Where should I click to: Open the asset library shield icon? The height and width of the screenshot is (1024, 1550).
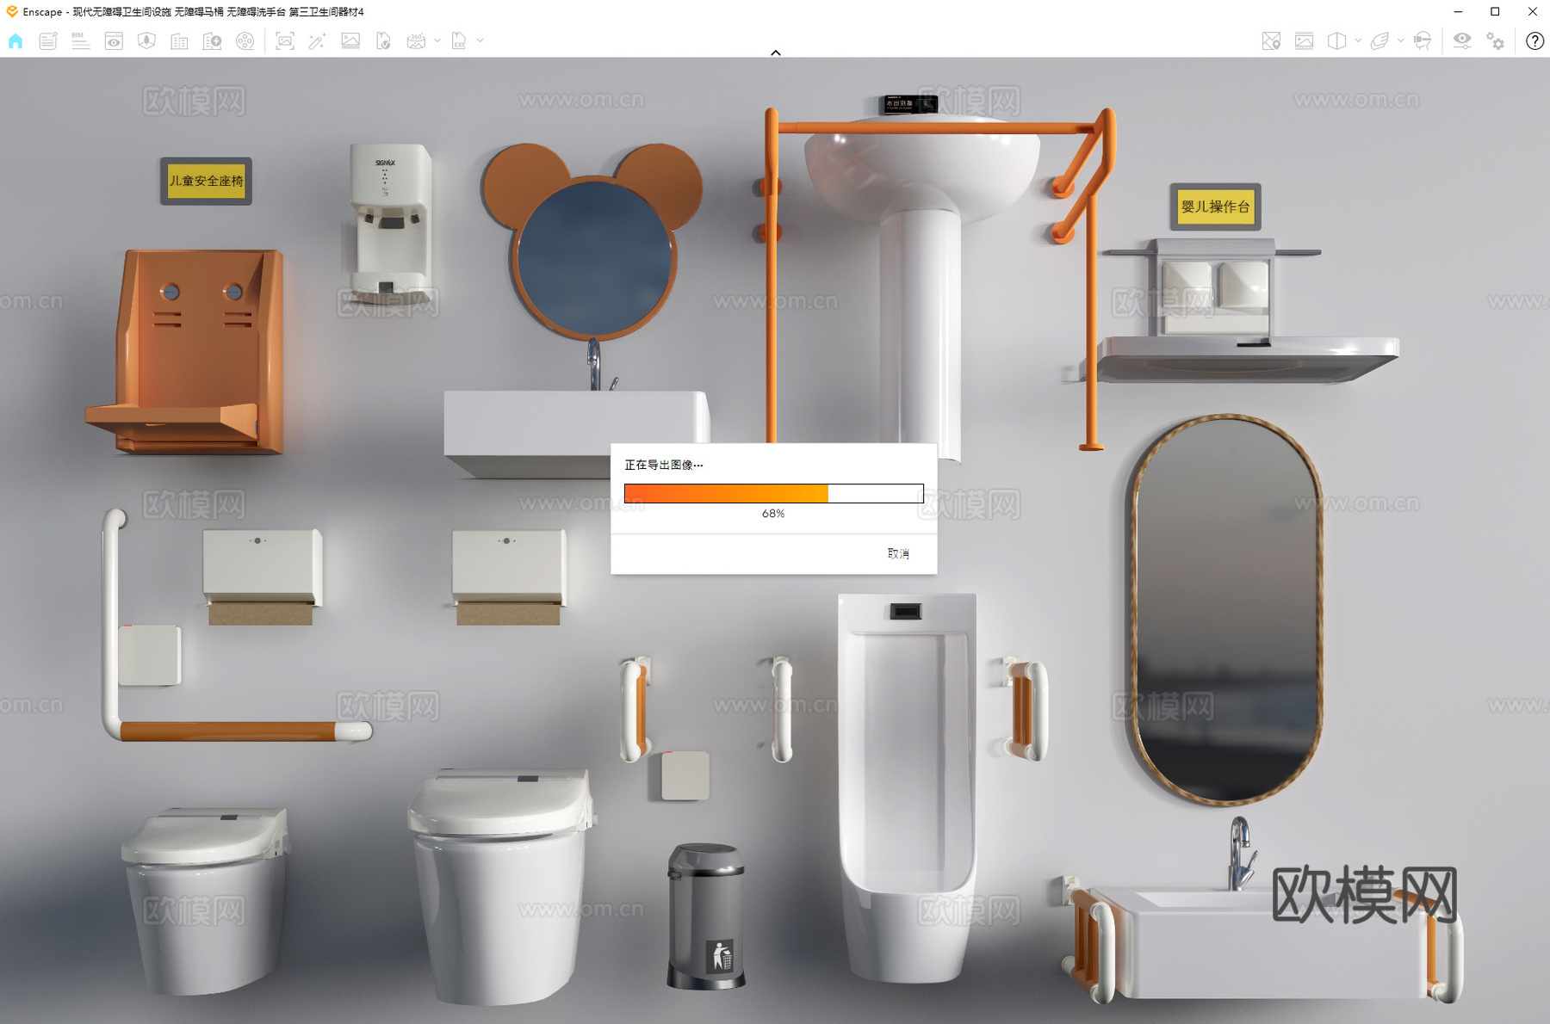click(146, 40)
